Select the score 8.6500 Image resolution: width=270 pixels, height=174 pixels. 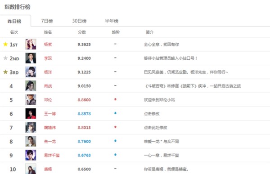[x=84, y=169]
